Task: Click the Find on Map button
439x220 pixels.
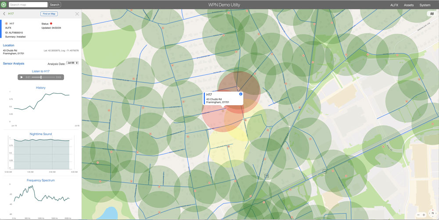Action: pyautogui.click(x=49, y=14)
